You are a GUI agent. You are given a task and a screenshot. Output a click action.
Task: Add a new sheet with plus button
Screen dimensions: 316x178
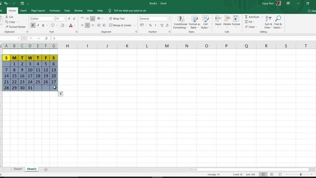(46, 170)
